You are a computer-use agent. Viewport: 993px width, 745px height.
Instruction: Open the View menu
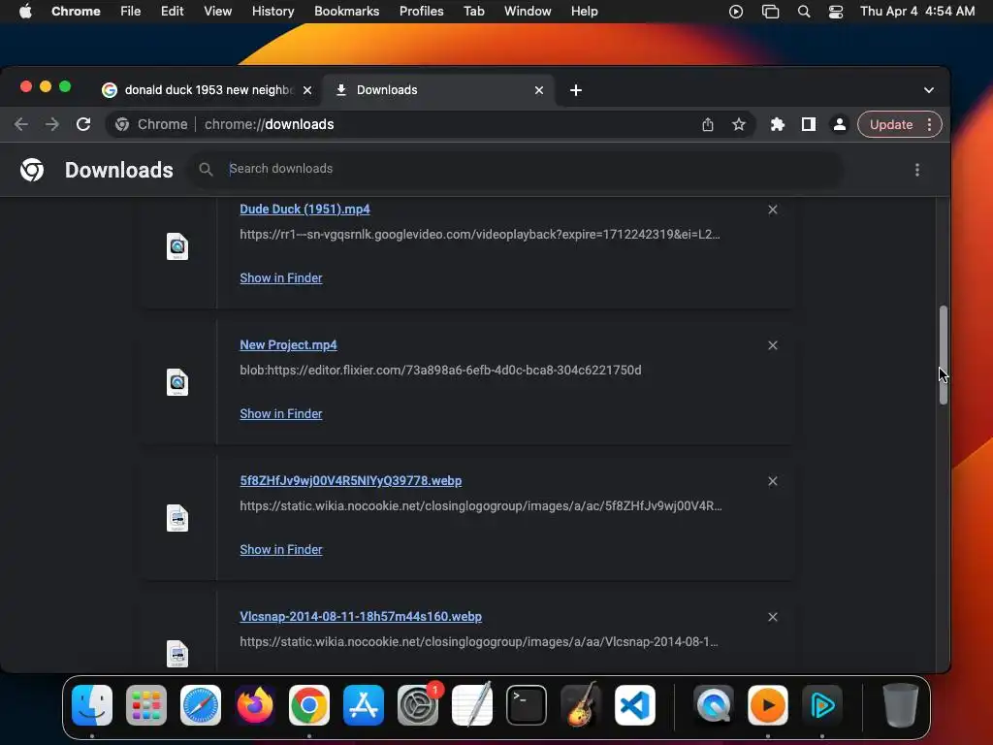[217, 11]
